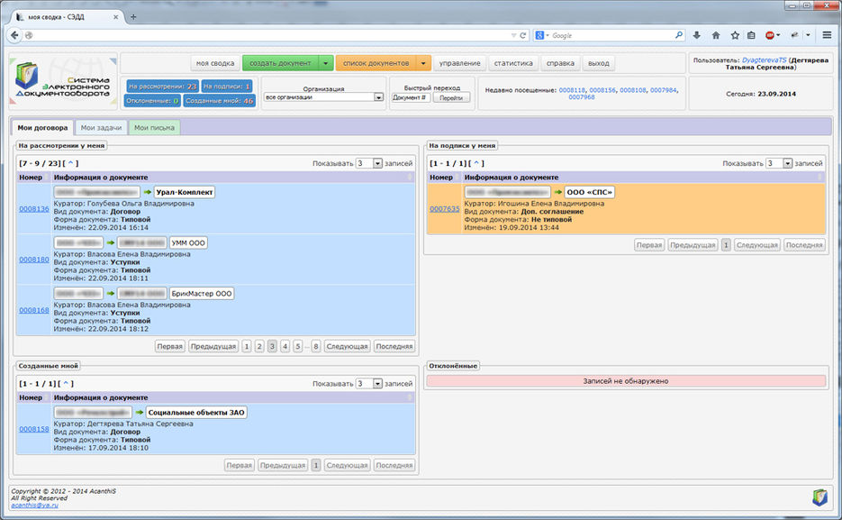Open the "управление" menu item
This screenshot has width=842, height=520.
[459, 63]
